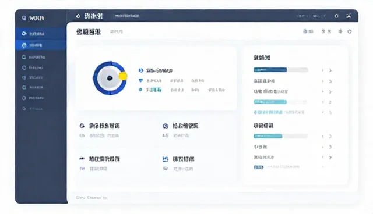Click the plus-like icon in page header

click(x=340, y=31)
